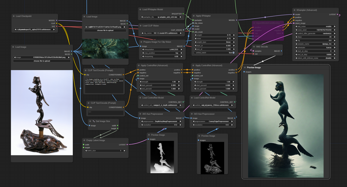
Task: Increase steps value with right arrow in KSampler
Action: point(334,37)
